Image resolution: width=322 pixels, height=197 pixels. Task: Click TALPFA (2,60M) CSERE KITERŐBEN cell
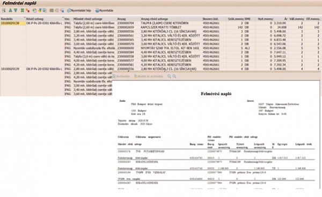(x=171, y=23)
